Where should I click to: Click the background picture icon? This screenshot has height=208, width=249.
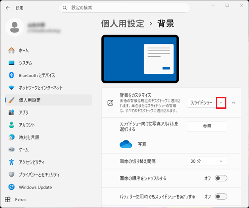click(x=110, y=103)
